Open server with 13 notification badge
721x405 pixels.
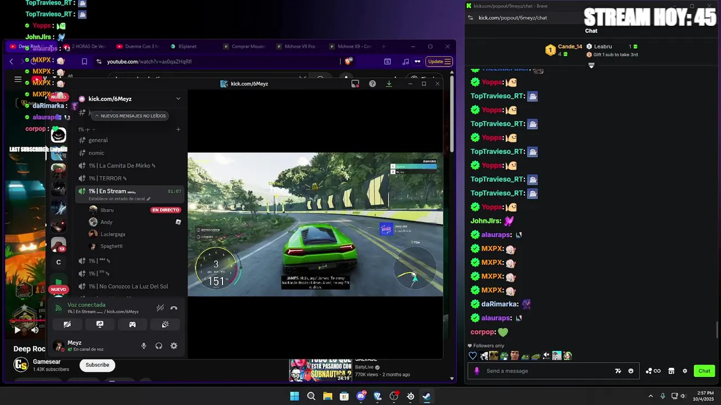[59, 244]
